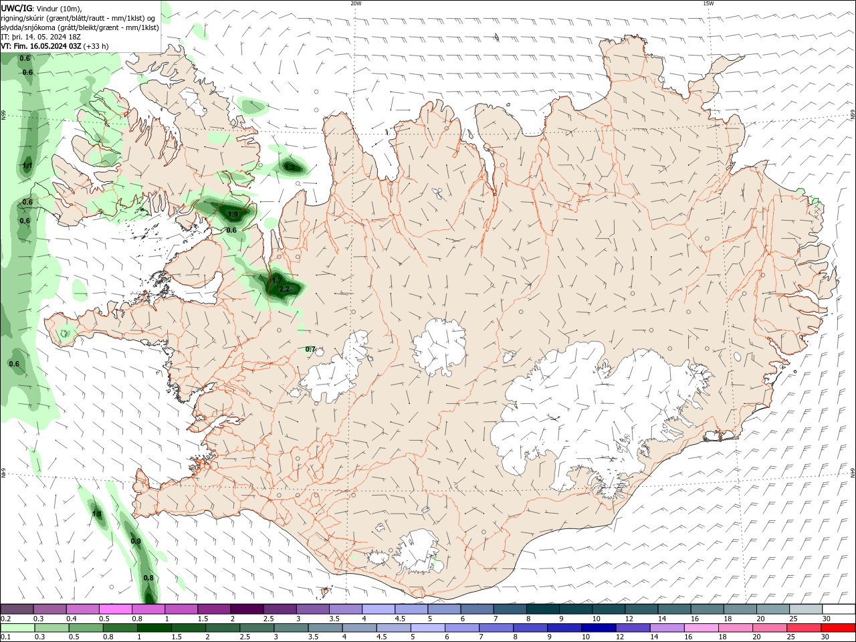Click the 'rigning/skúrir' legend description line

coord(78,18)
